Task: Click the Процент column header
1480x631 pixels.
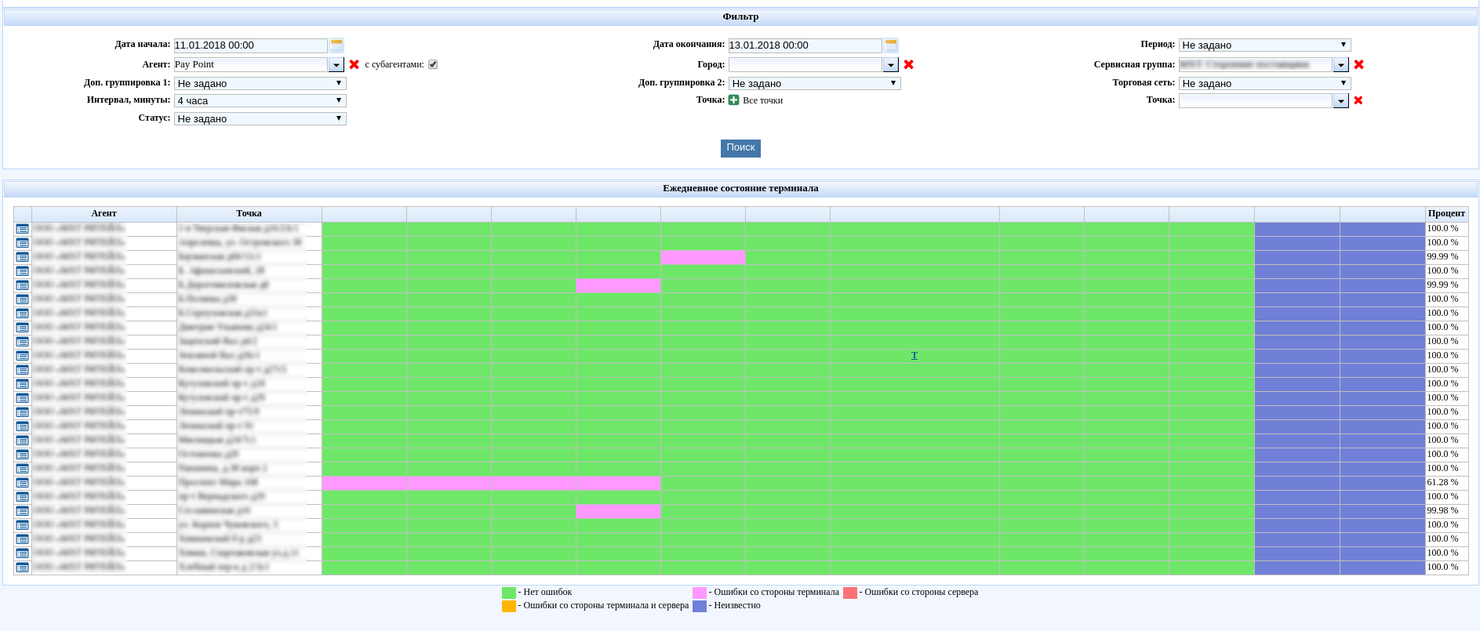Action: pyautogui.click(x=1446, y=213)
